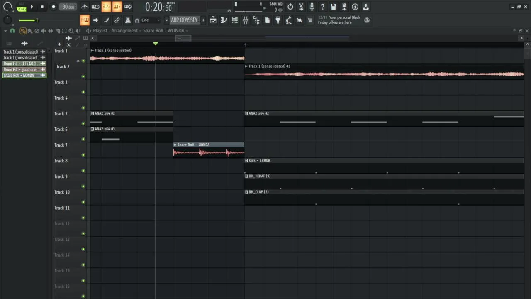The width and height of the screenshot is (531, 299).
Task: Collapse Track 1 group with the triangle arrow
Action: (78, 61)
